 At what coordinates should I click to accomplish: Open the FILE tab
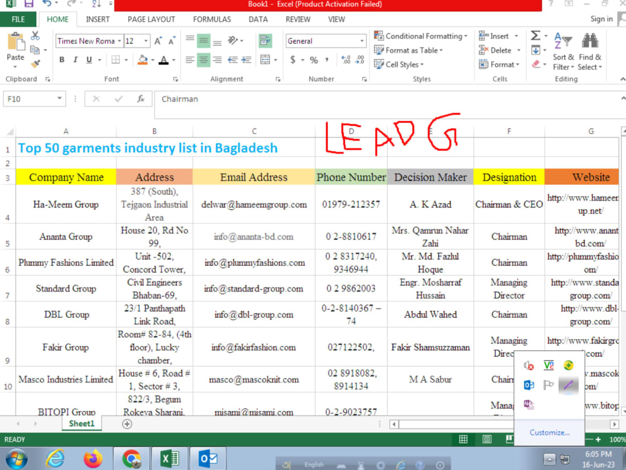[x=18, y=19]
